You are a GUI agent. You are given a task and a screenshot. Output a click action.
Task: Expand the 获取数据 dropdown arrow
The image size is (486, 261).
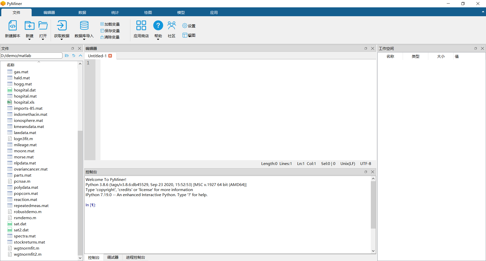(x=62, y=40)
